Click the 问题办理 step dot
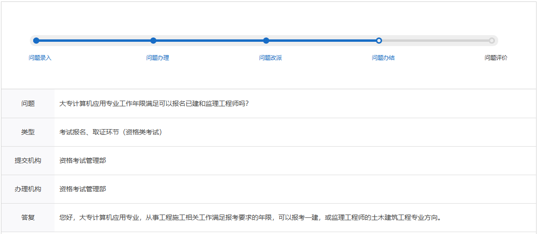 click(153, 41)
